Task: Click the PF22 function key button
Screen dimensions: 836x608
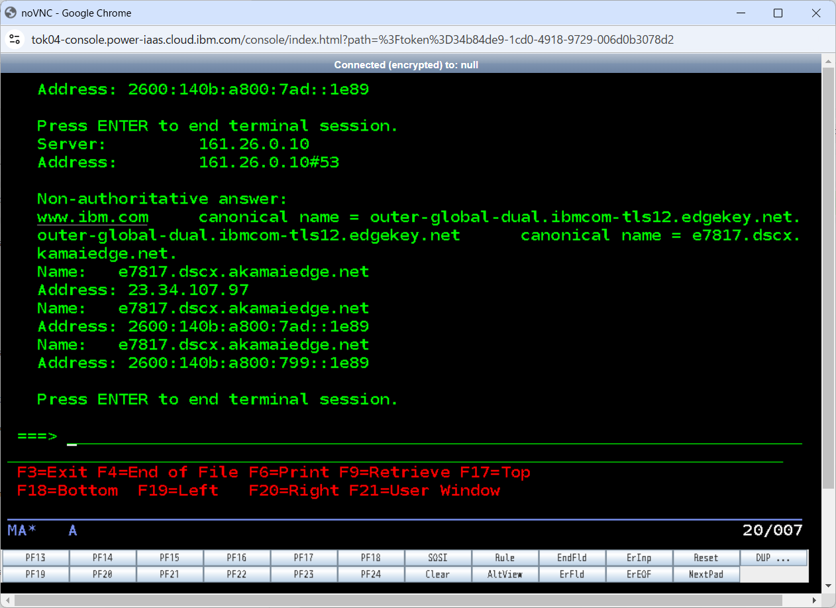Action: click(236, 574)
